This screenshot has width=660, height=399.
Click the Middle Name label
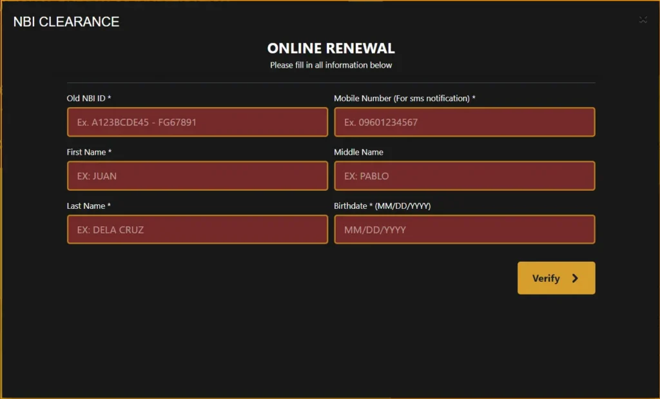(x=358, y=152)
